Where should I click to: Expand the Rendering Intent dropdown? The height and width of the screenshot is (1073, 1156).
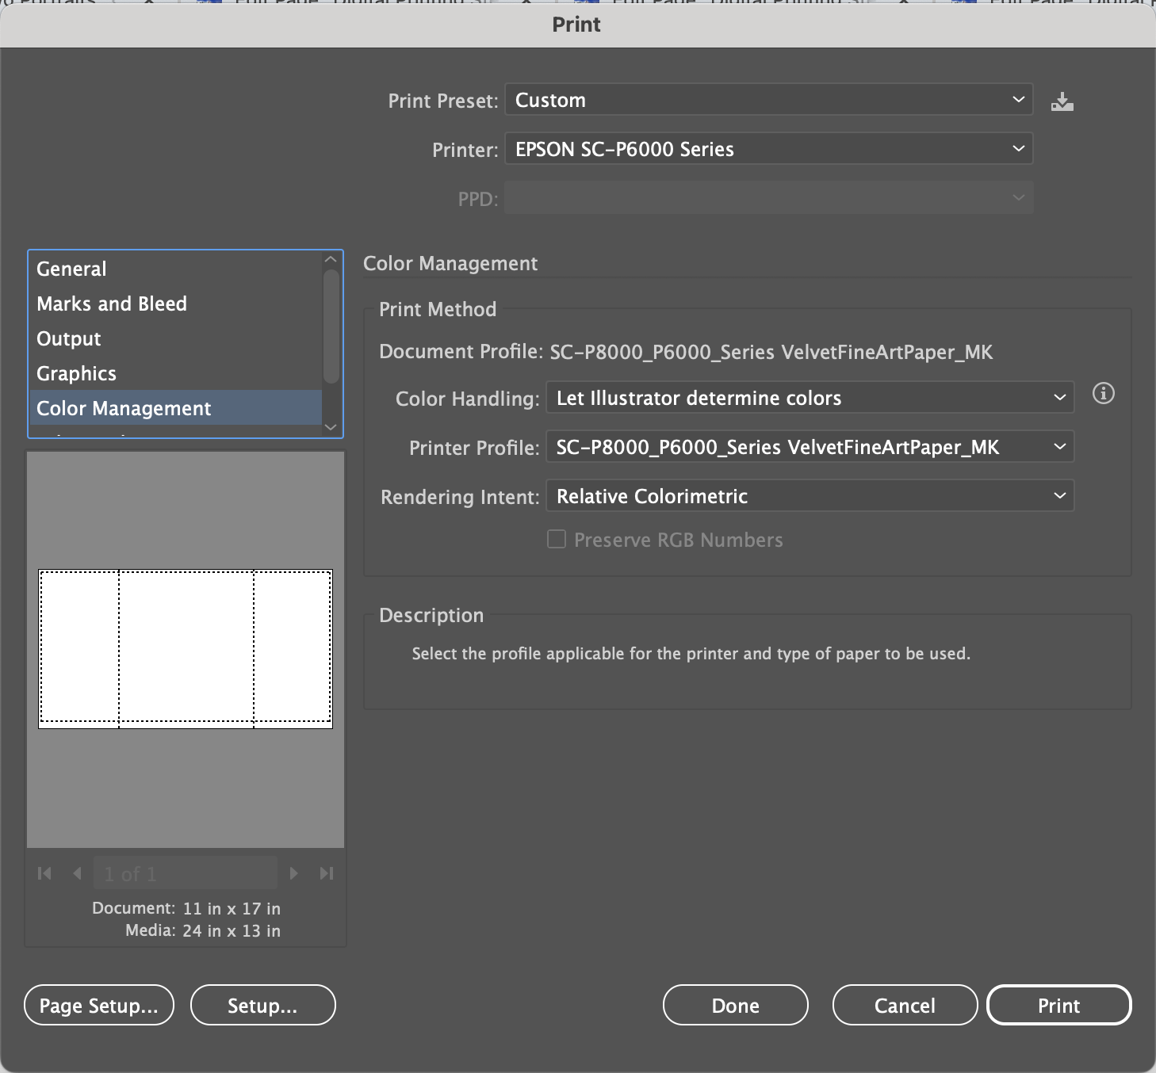810,496
